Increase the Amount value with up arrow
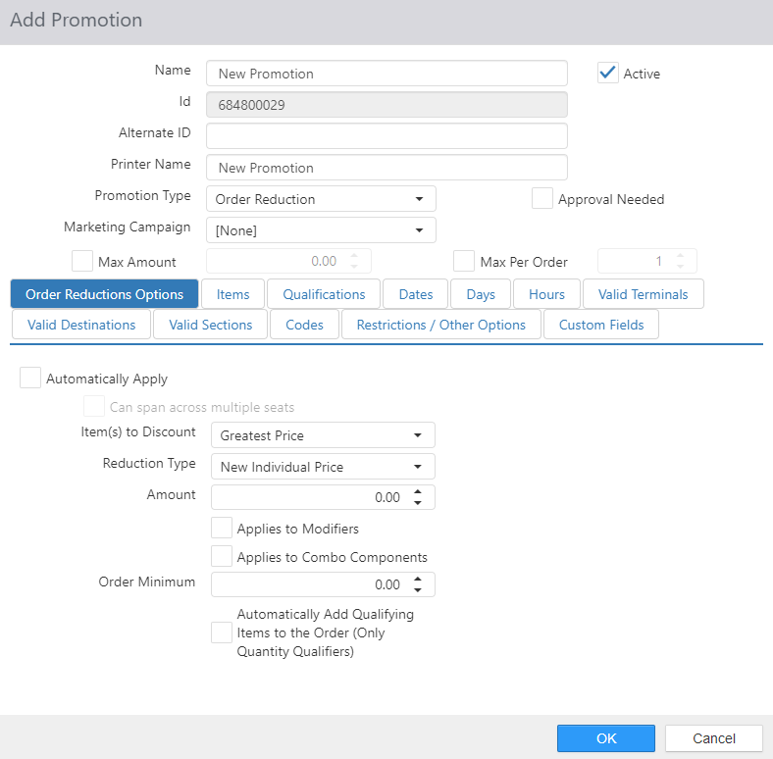 (x=418, y=492)
